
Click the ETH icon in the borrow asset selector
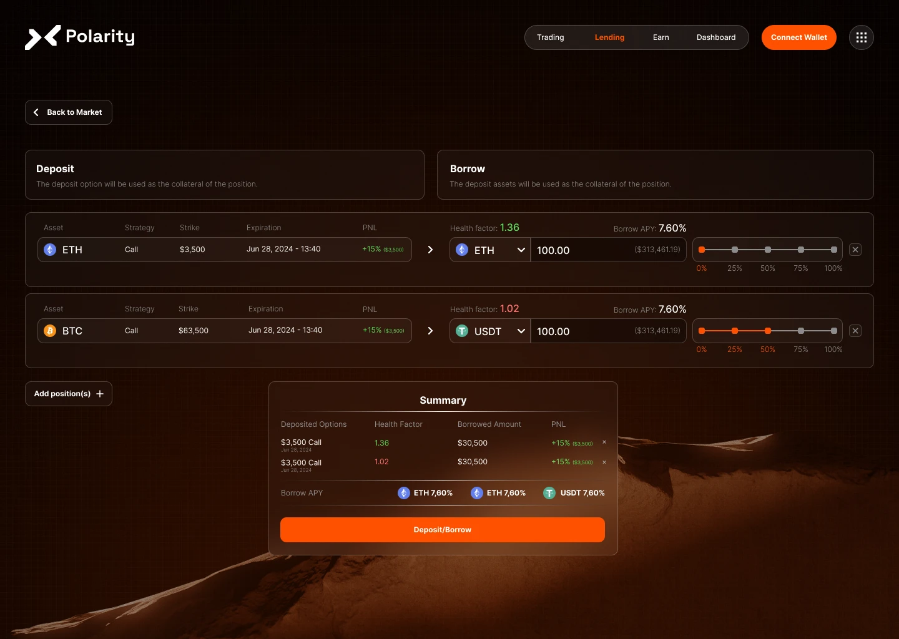pos(462,250)
